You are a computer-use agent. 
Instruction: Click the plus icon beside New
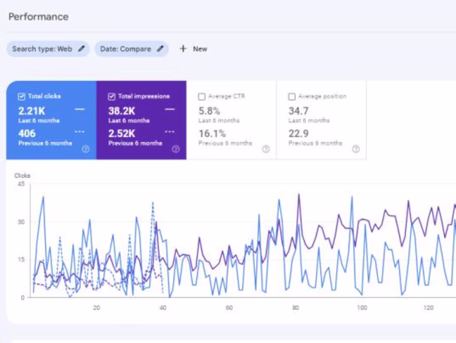(183, 49)
